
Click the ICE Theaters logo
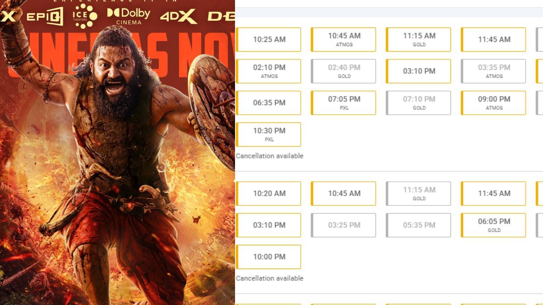click(x=85, y=16)
